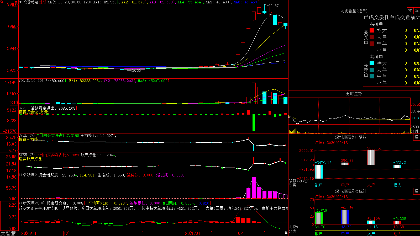The width and height of the screenshot is (420, 236).
Task: Click the 39.23 low price annotation
Action: click(136, 71)
